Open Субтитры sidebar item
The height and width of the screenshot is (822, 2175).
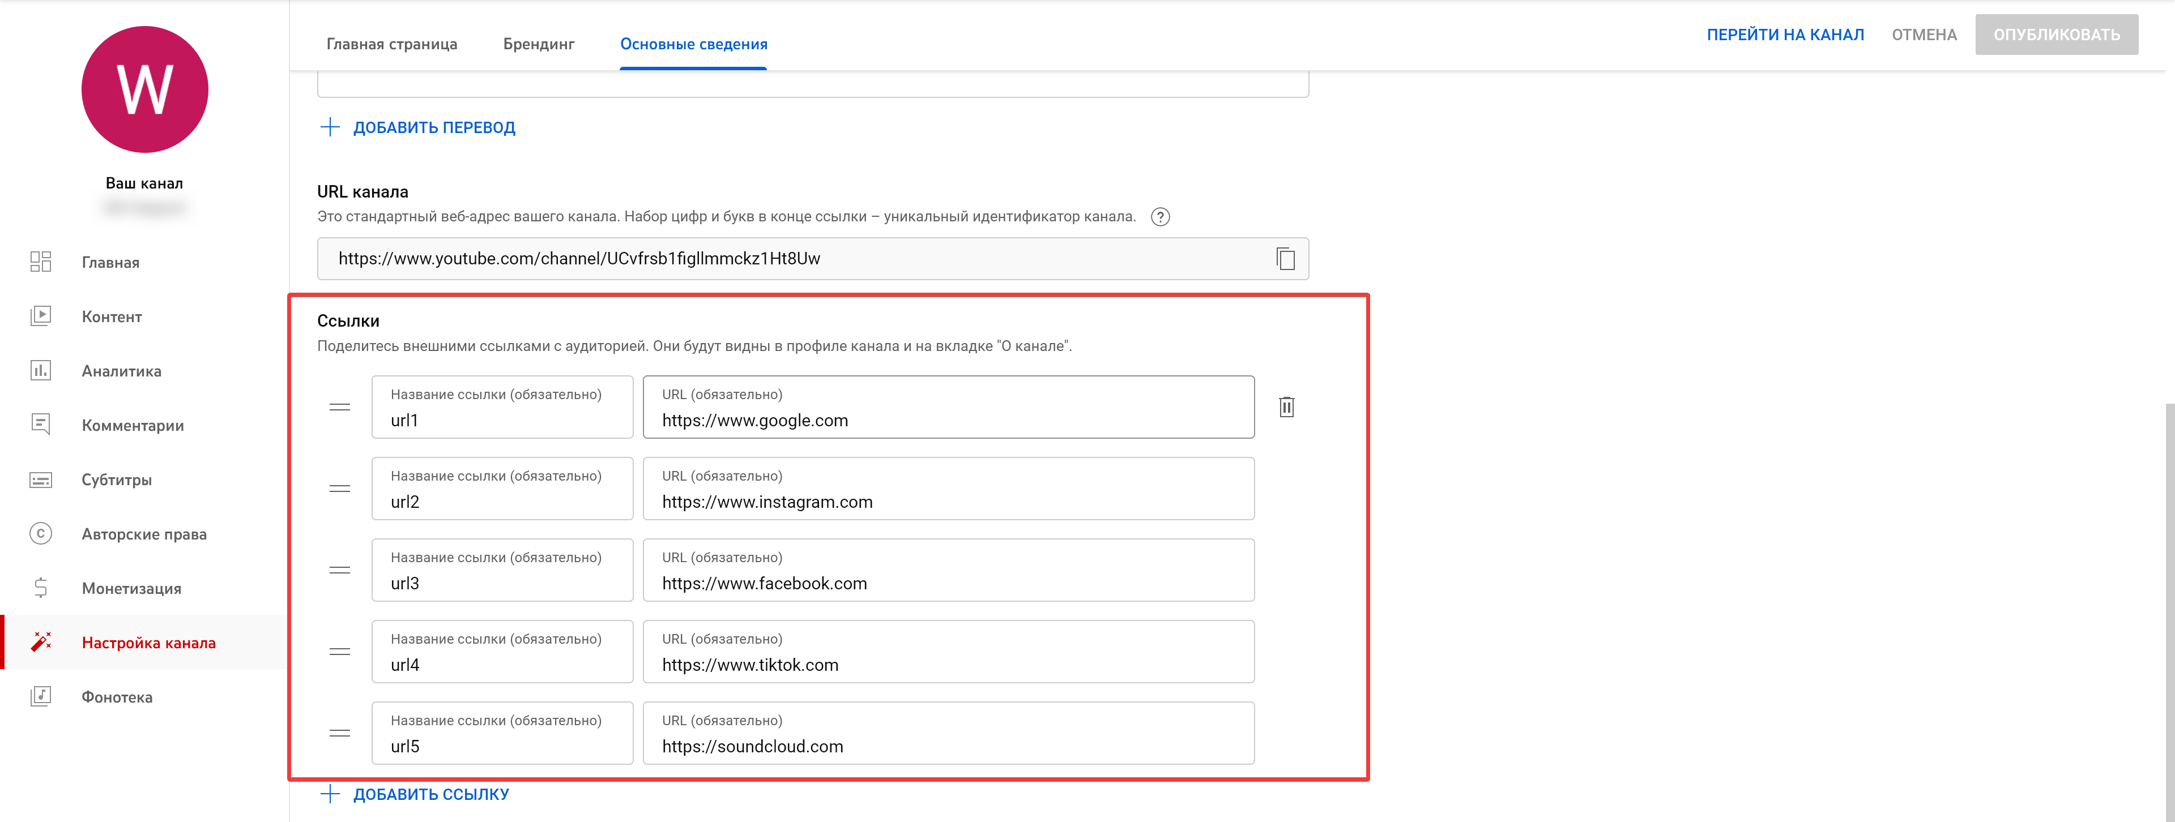[117, 479]
